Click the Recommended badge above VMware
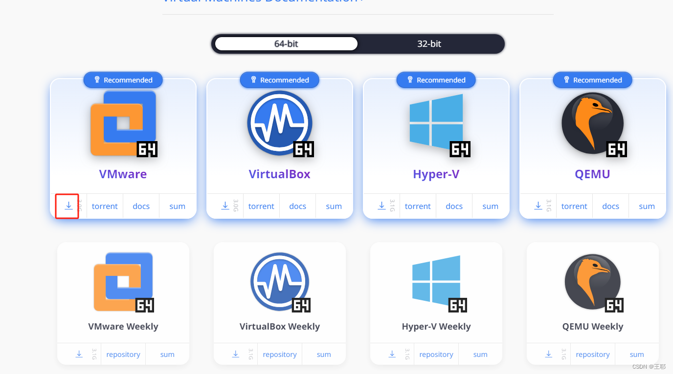673x374 pixels. [x=123, y=80]
